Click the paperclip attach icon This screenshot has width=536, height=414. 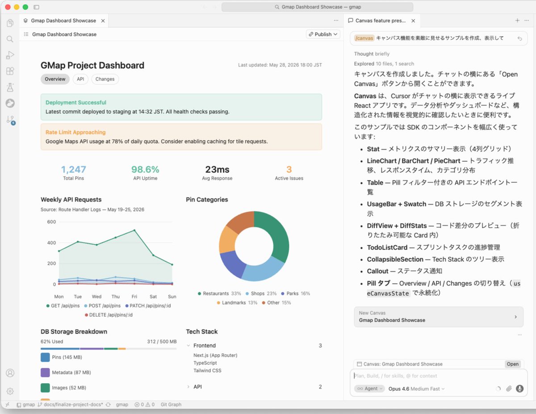coord(509,389)
